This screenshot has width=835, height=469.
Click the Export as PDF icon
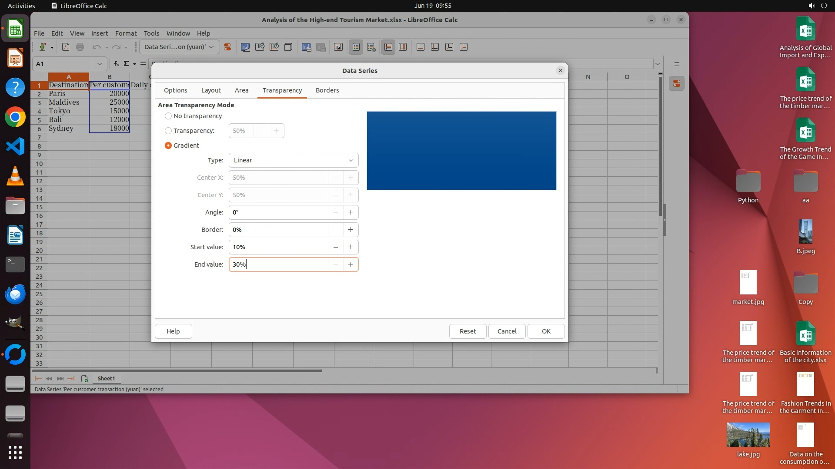[66, 47]
